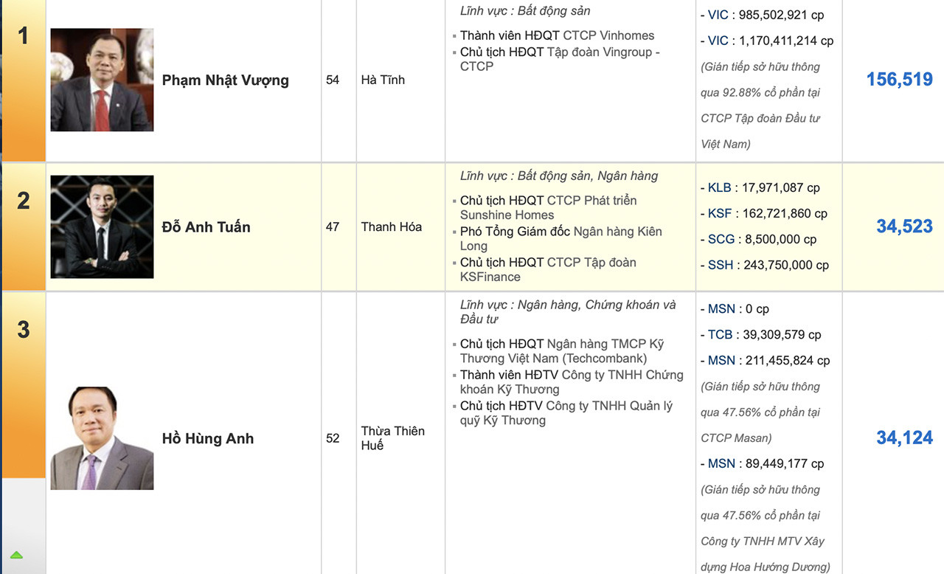Click VIC ticker with 985,502,921 shares
The image size is (944, 574).
coord(718,15)
